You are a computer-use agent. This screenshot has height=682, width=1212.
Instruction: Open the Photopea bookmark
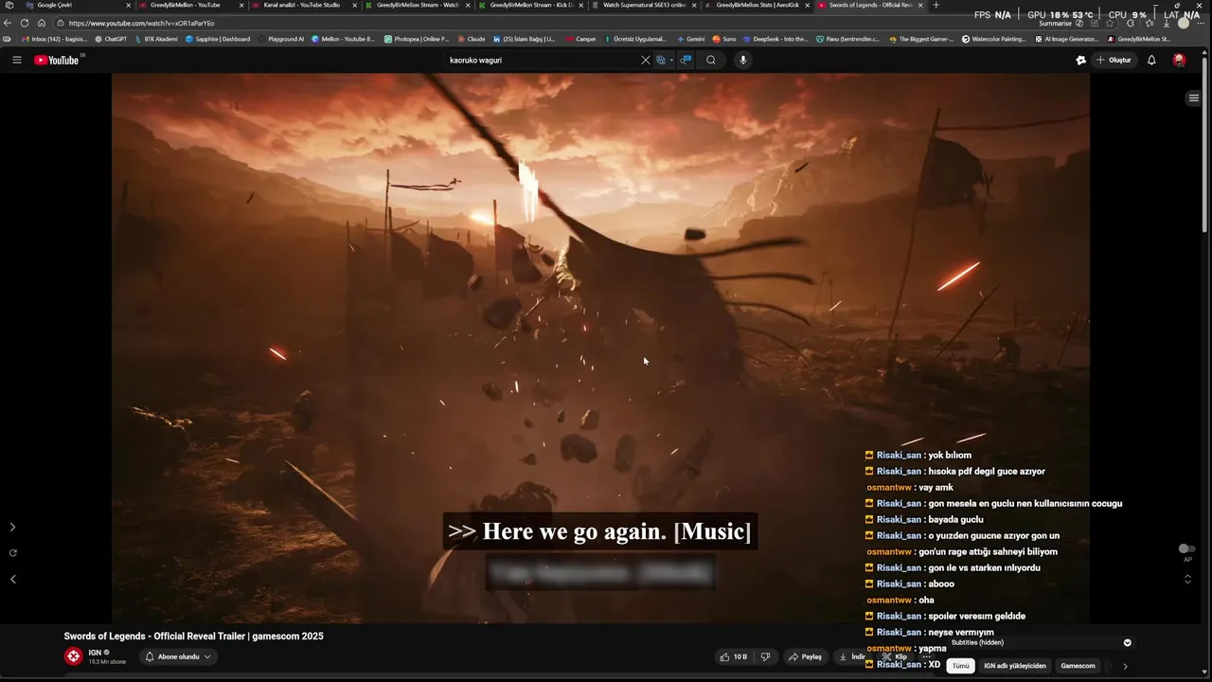417,39
